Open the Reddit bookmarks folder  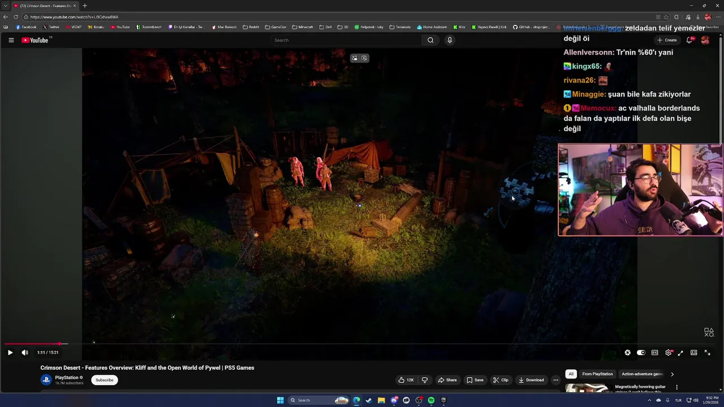click(x=251, y=27)
